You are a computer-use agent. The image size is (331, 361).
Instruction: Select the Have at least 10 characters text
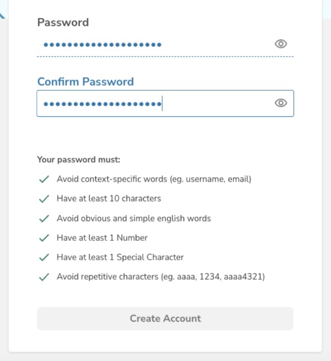109,199
